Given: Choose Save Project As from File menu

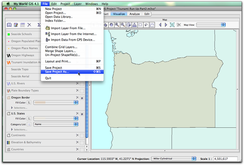Looking at the screenshot, I should [72, 72].
